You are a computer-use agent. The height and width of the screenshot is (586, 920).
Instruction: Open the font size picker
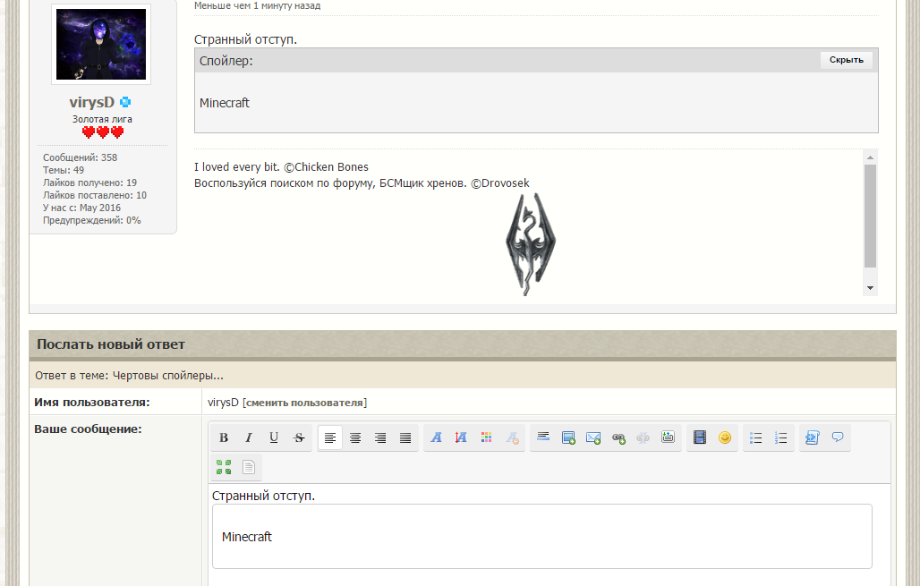tap(461, 437)
